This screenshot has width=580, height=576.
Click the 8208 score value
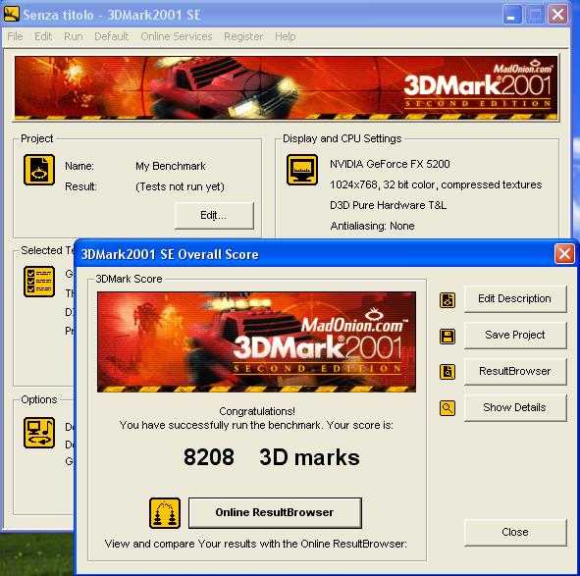point(209,457)
